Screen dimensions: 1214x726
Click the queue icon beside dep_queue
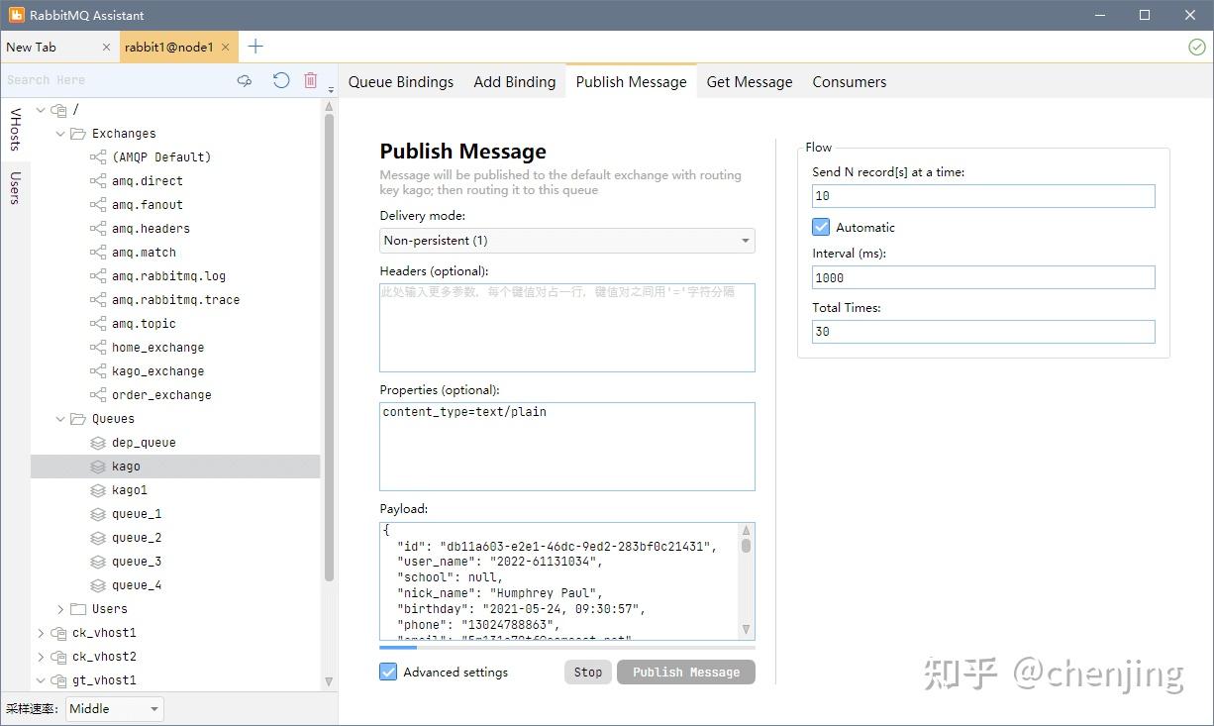(x=97, y=443)
